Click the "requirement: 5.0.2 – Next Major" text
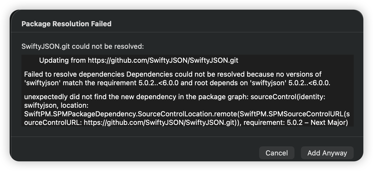Viewport: 373px width, 171px height. click(x=296, y=123)
